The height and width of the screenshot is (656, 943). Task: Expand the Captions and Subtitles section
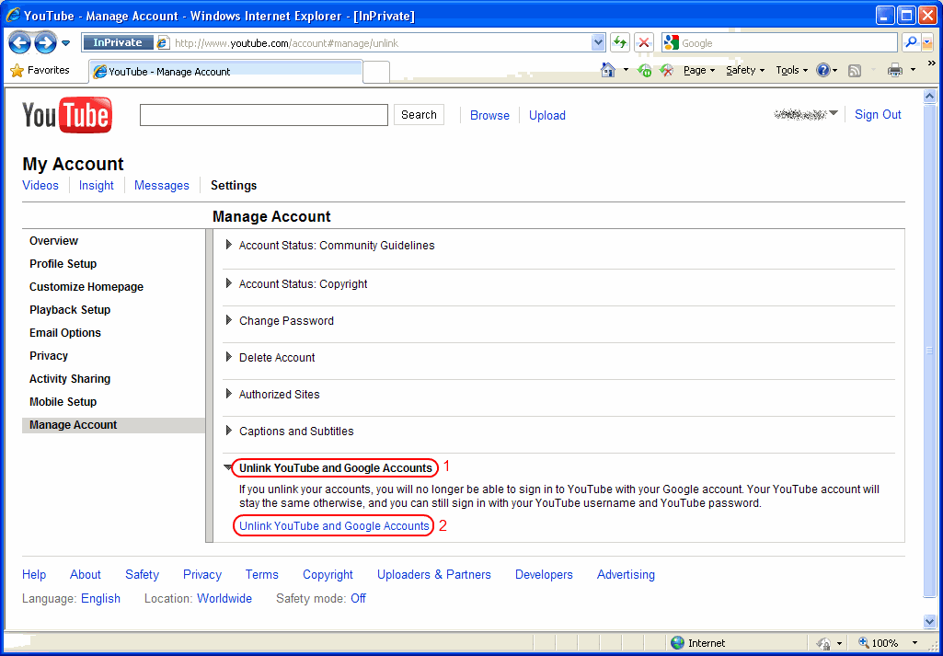pyautogui.click(x=289, y=432)
